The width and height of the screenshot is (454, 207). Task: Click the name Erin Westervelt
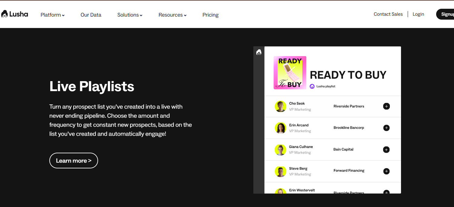(x=302, y=190)
